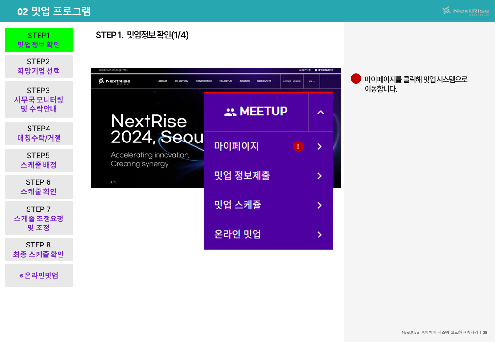The image size is (495, 342).
Task: Click the MEETUP people icon
Action: pos(230,112)
